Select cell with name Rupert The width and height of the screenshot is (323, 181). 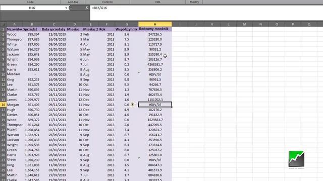(15, 130)
